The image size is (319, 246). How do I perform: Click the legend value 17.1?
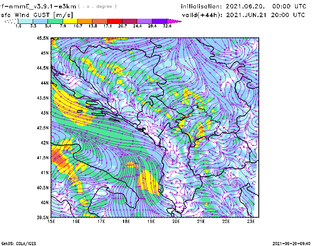108,26
